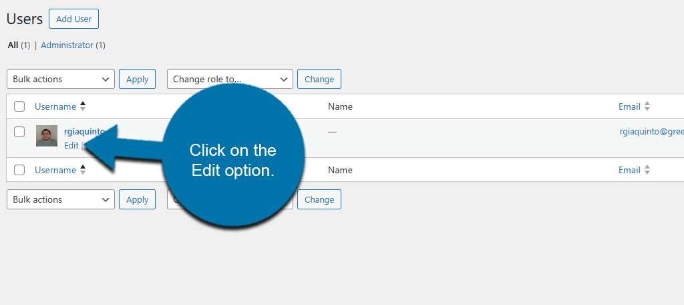The image size is (684, 305).
Task: Open the bottom Bulk actions dropdown
Action: (61, 199)
